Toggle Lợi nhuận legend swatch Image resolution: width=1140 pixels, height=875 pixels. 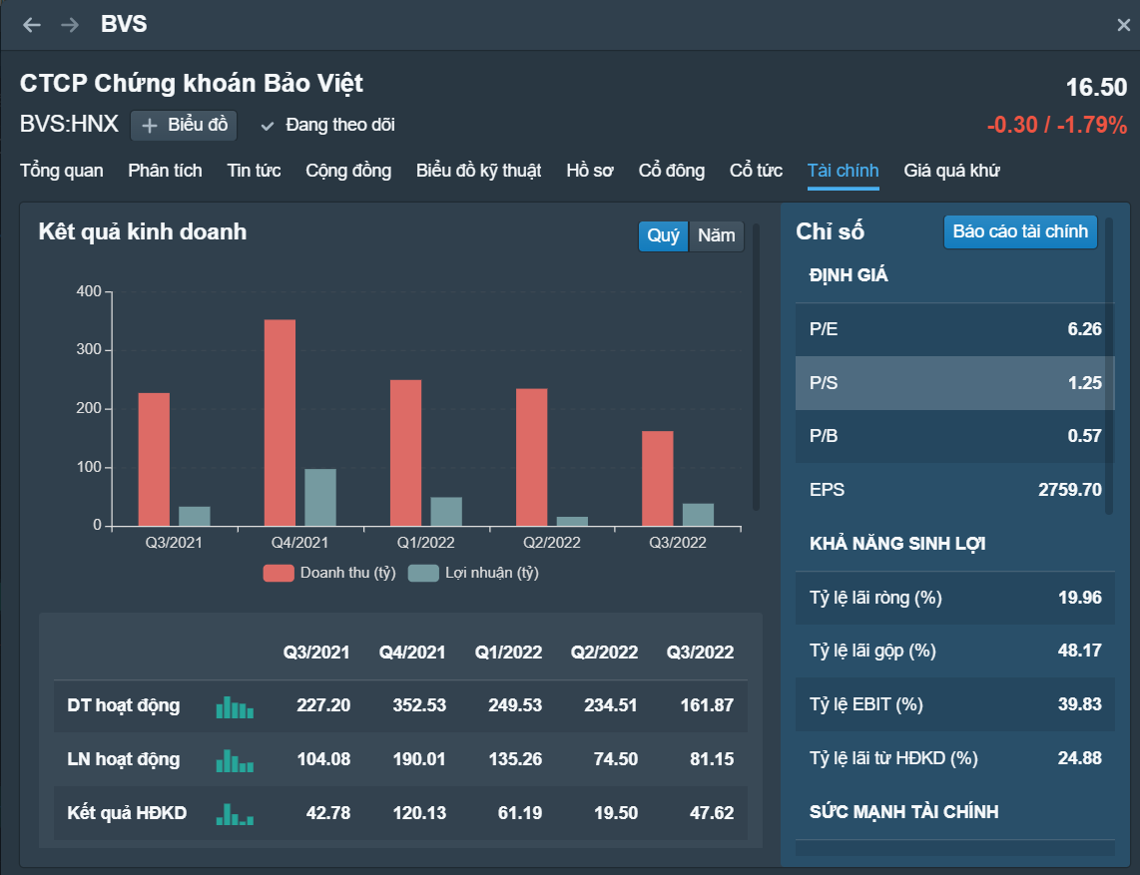coord(423,574)
